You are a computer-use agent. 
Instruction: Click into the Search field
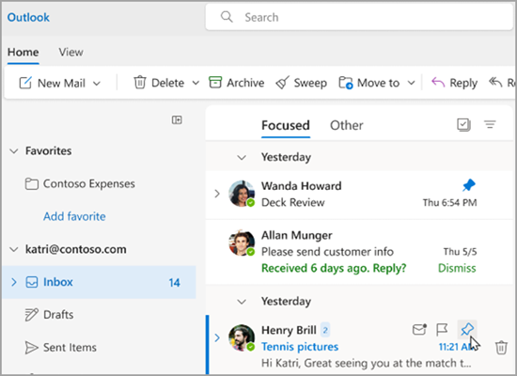pos(359,17)
